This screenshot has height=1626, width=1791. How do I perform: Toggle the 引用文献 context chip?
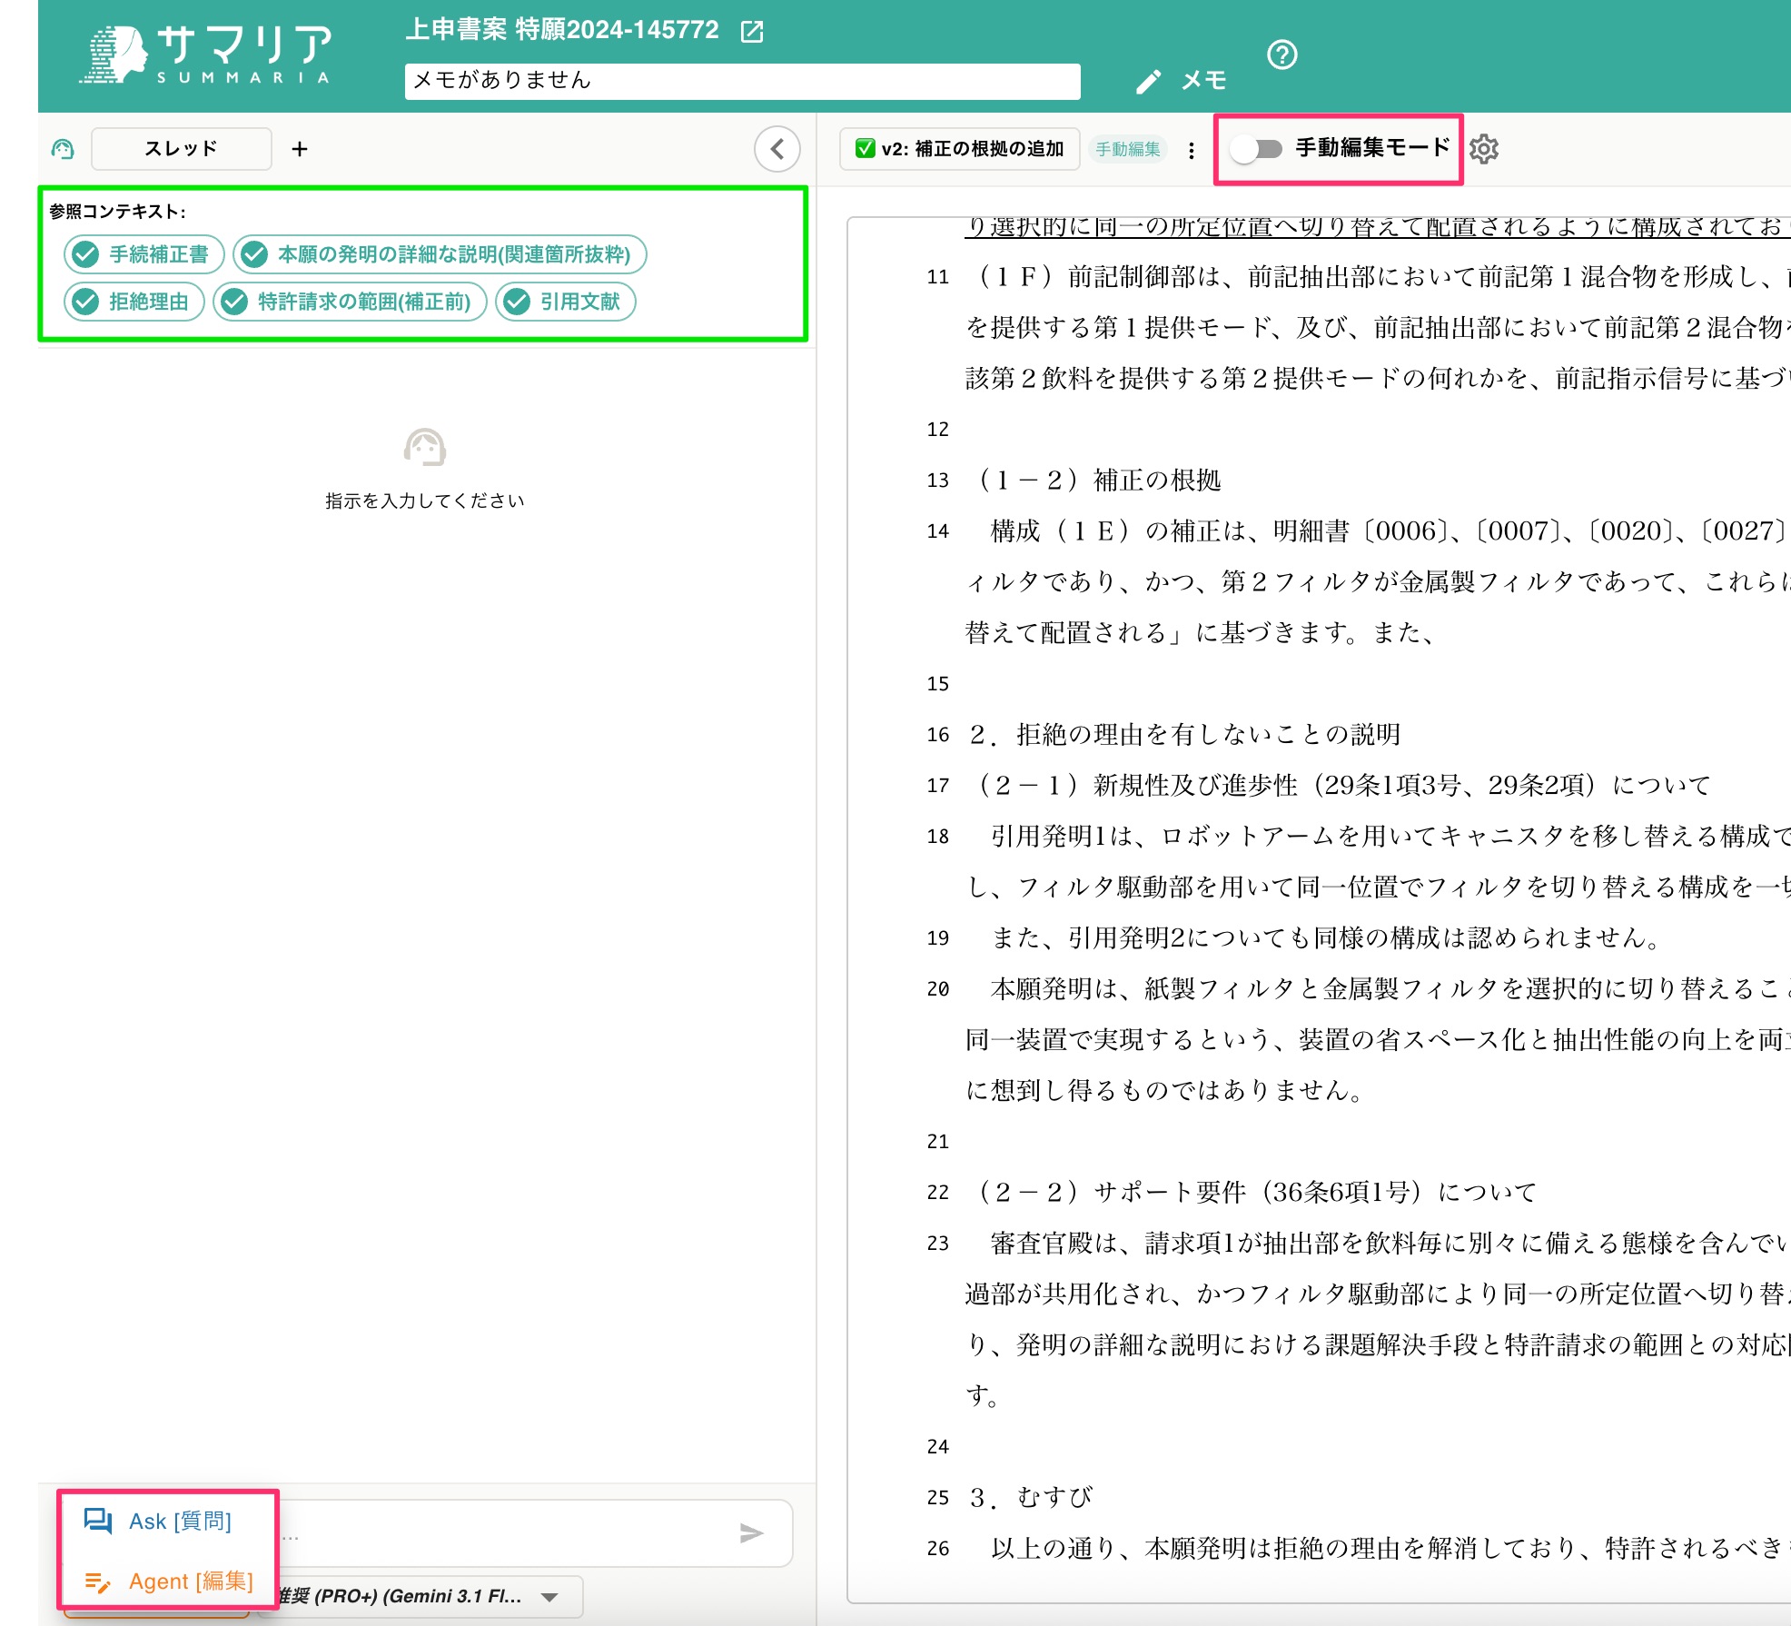(566, 302)
